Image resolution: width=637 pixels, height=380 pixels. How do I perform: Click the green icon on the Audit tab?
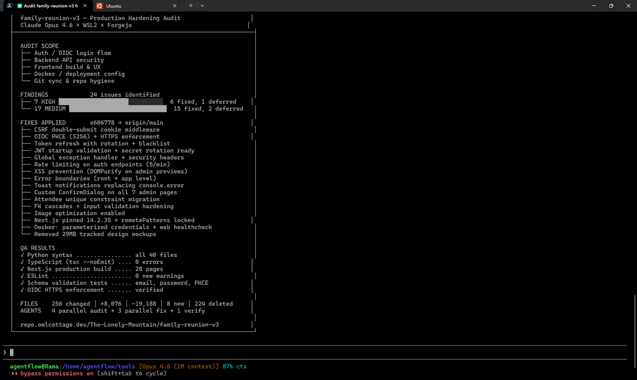click(20, 6)
